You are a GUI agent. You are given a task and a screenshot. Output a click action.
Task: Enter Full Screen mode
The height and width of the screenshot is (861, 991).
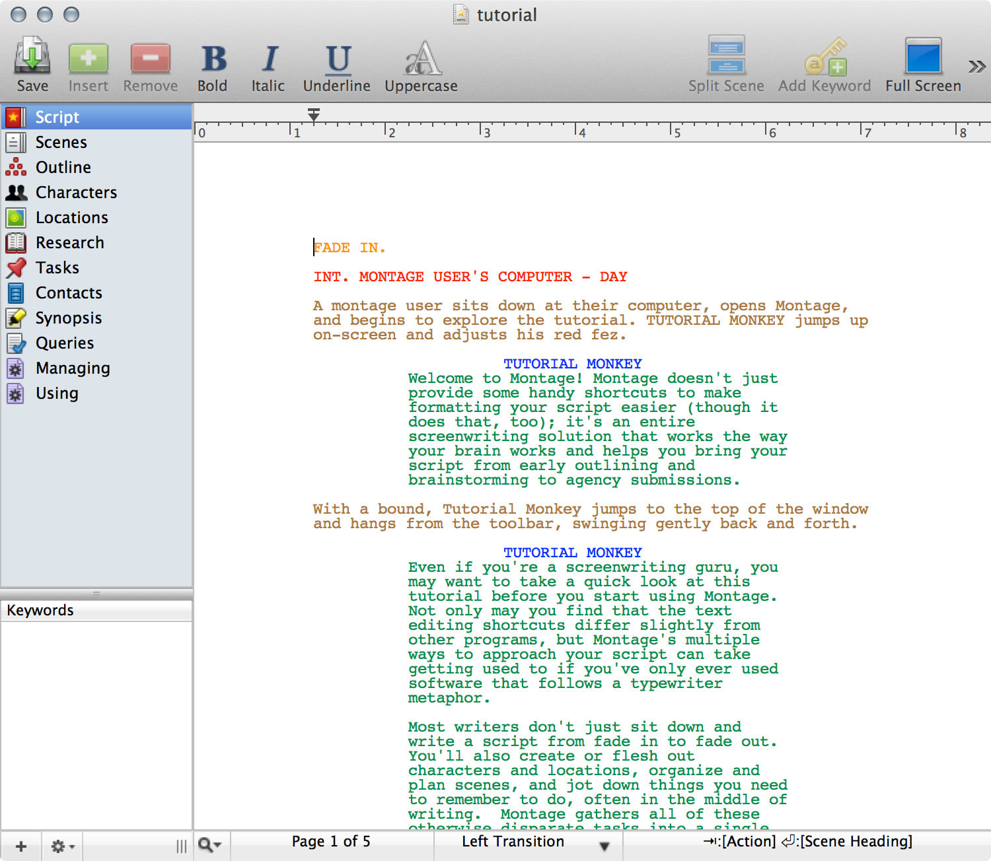click(x=923, y=57)
